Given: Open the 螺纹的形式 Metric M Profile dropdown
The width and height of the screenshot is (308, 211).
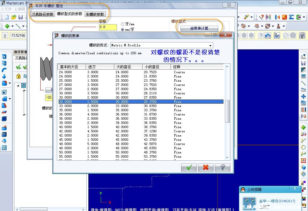Looking at the screenshot, I should point(162,45).
